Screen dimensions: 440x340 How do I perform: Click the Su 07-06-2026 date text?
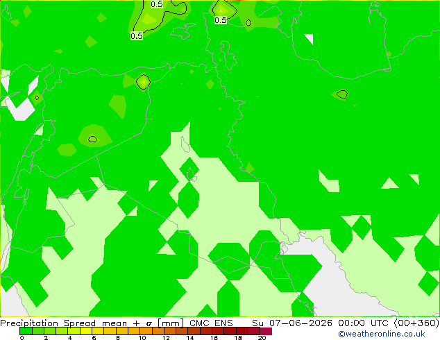pos(292,323)
